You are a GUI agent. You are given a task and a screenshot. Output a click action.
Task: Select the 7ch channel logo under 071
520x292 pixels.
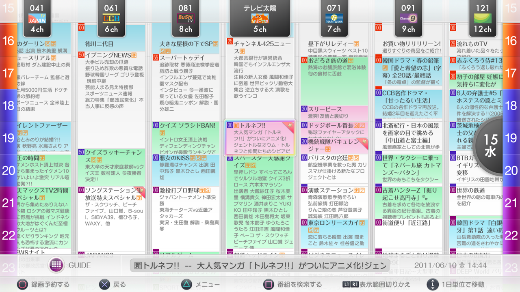tap(334, 19)
